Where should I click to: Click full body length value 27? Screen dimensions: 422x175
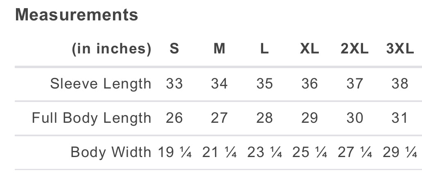[219, 118]
